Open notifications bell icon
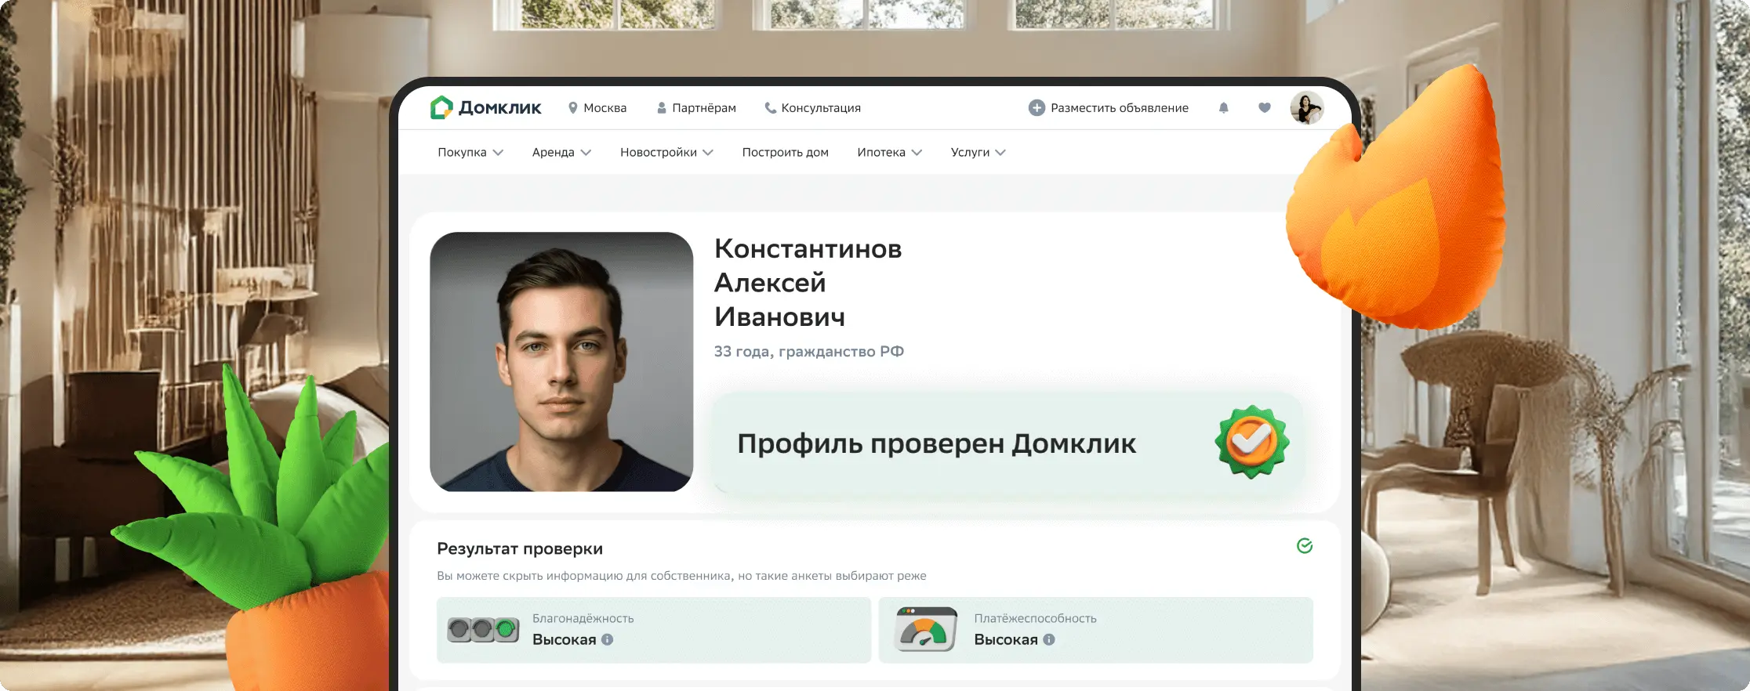 click(x=1223, y=108)
